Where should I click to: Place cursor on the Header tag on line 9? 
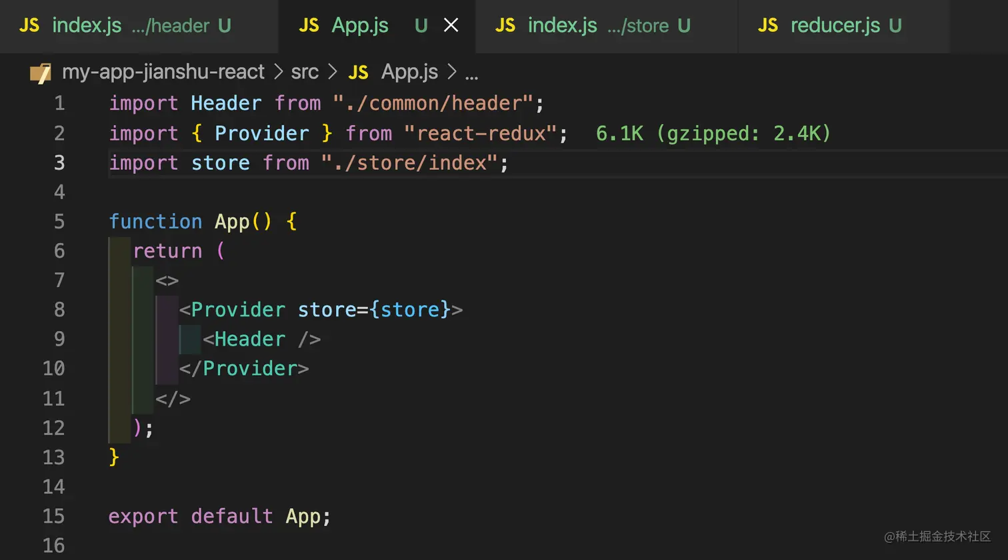(249, 340)
